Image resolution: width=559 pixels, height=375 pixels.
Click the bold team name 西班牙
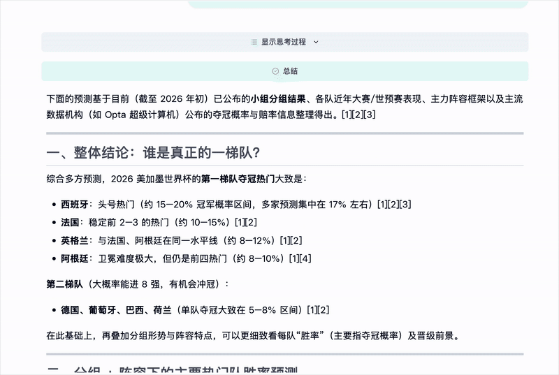[x=75, y=205]
